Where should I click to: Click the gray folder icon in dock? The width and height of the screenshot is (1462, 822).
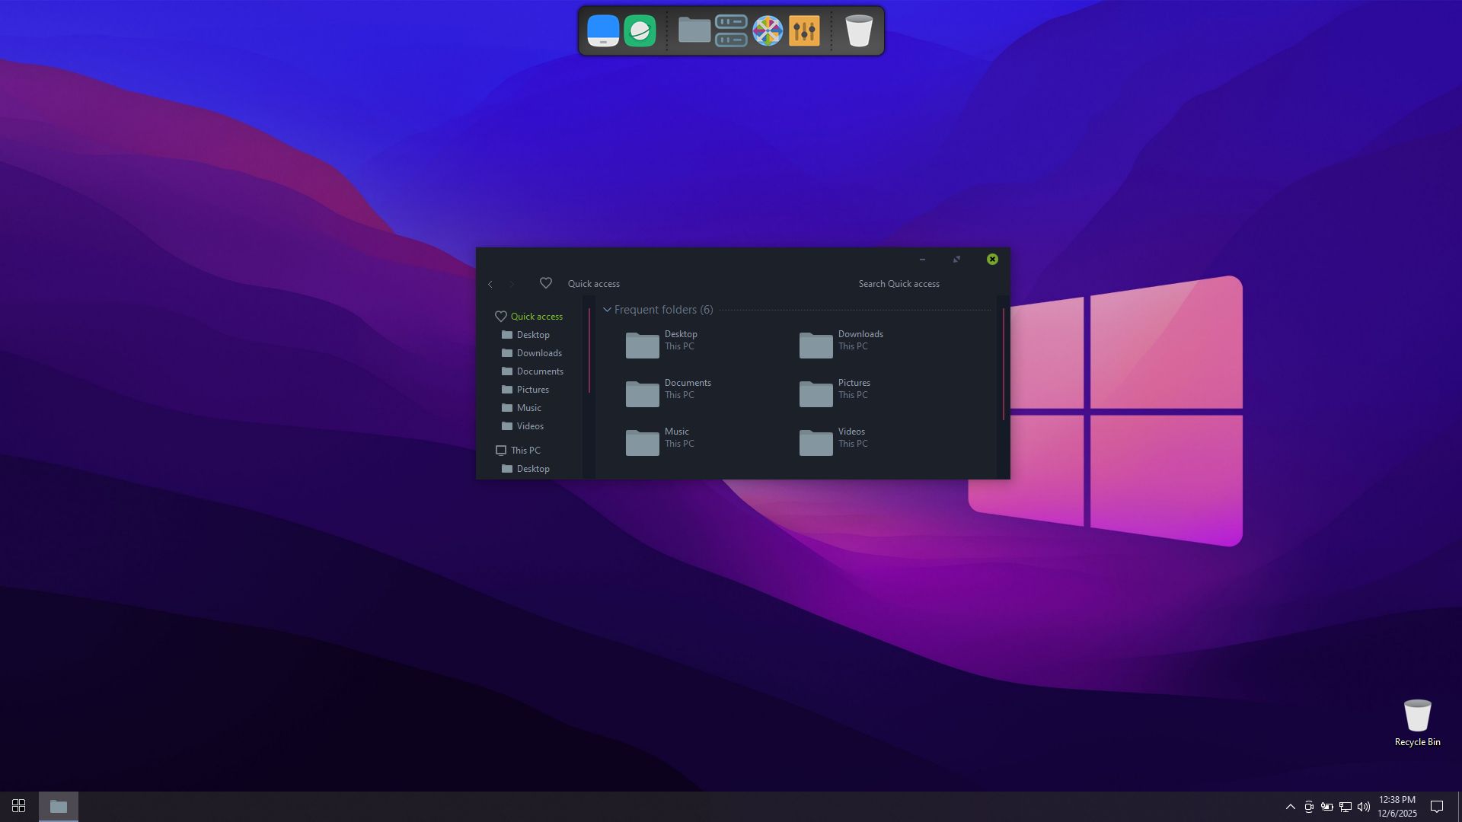coord(694,31)
